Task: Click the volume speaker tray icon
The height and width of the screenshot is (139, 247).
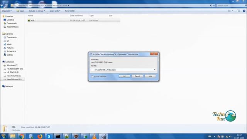Action: click(230, 136)
